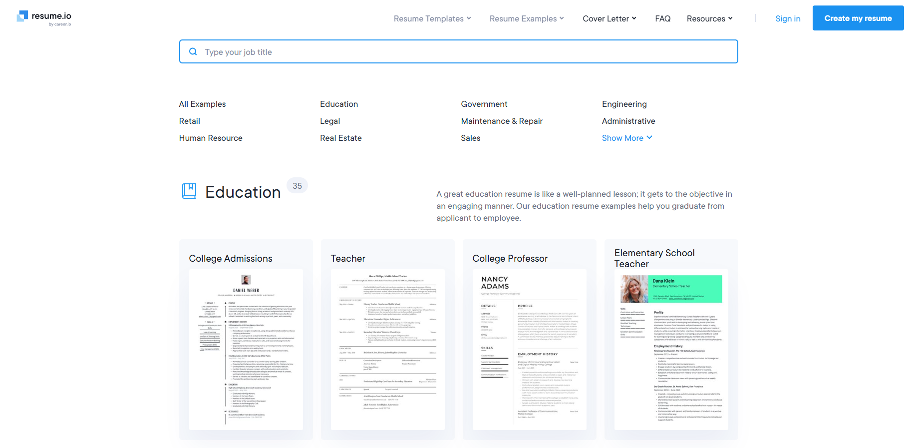Click Create my resume button
Viewport: 912px width, 448px height.
[858, 18]
